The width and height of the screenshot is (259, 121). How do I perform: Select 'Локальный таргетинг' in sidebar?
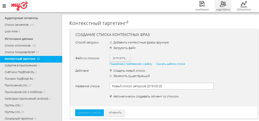[19, 119]
